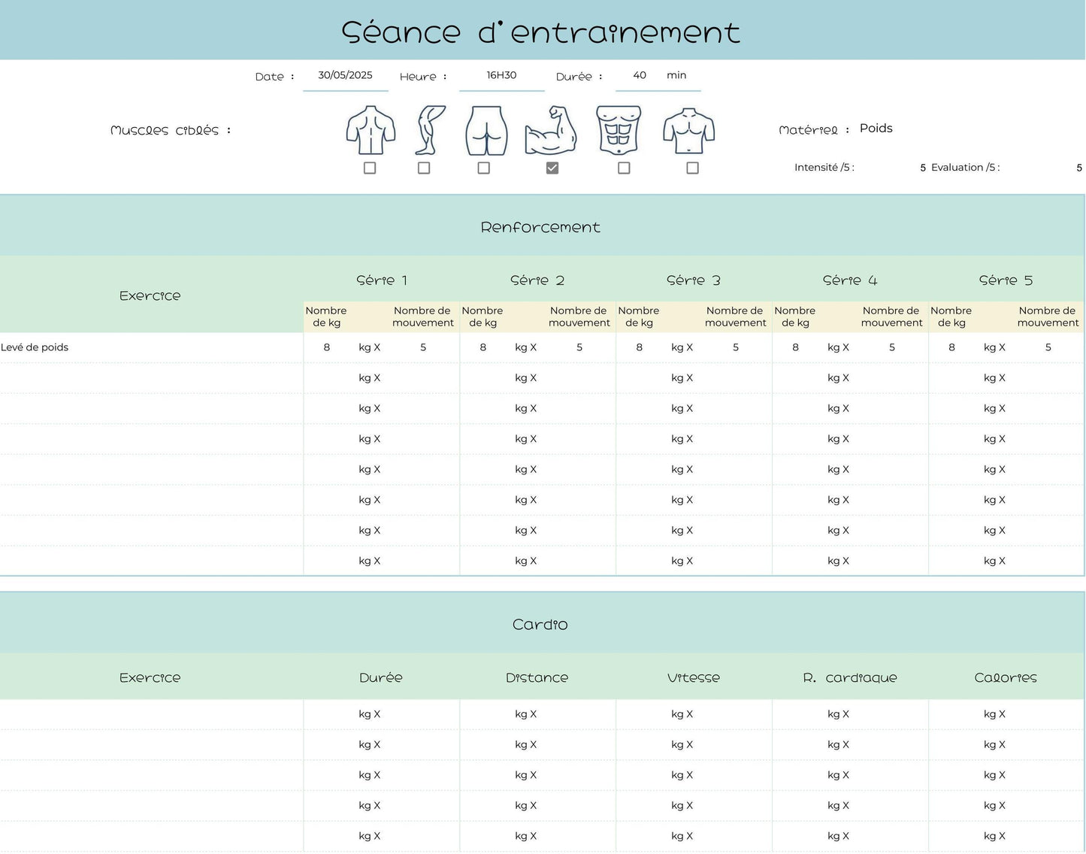Click the Date field showing 30/05/2025

345,74
